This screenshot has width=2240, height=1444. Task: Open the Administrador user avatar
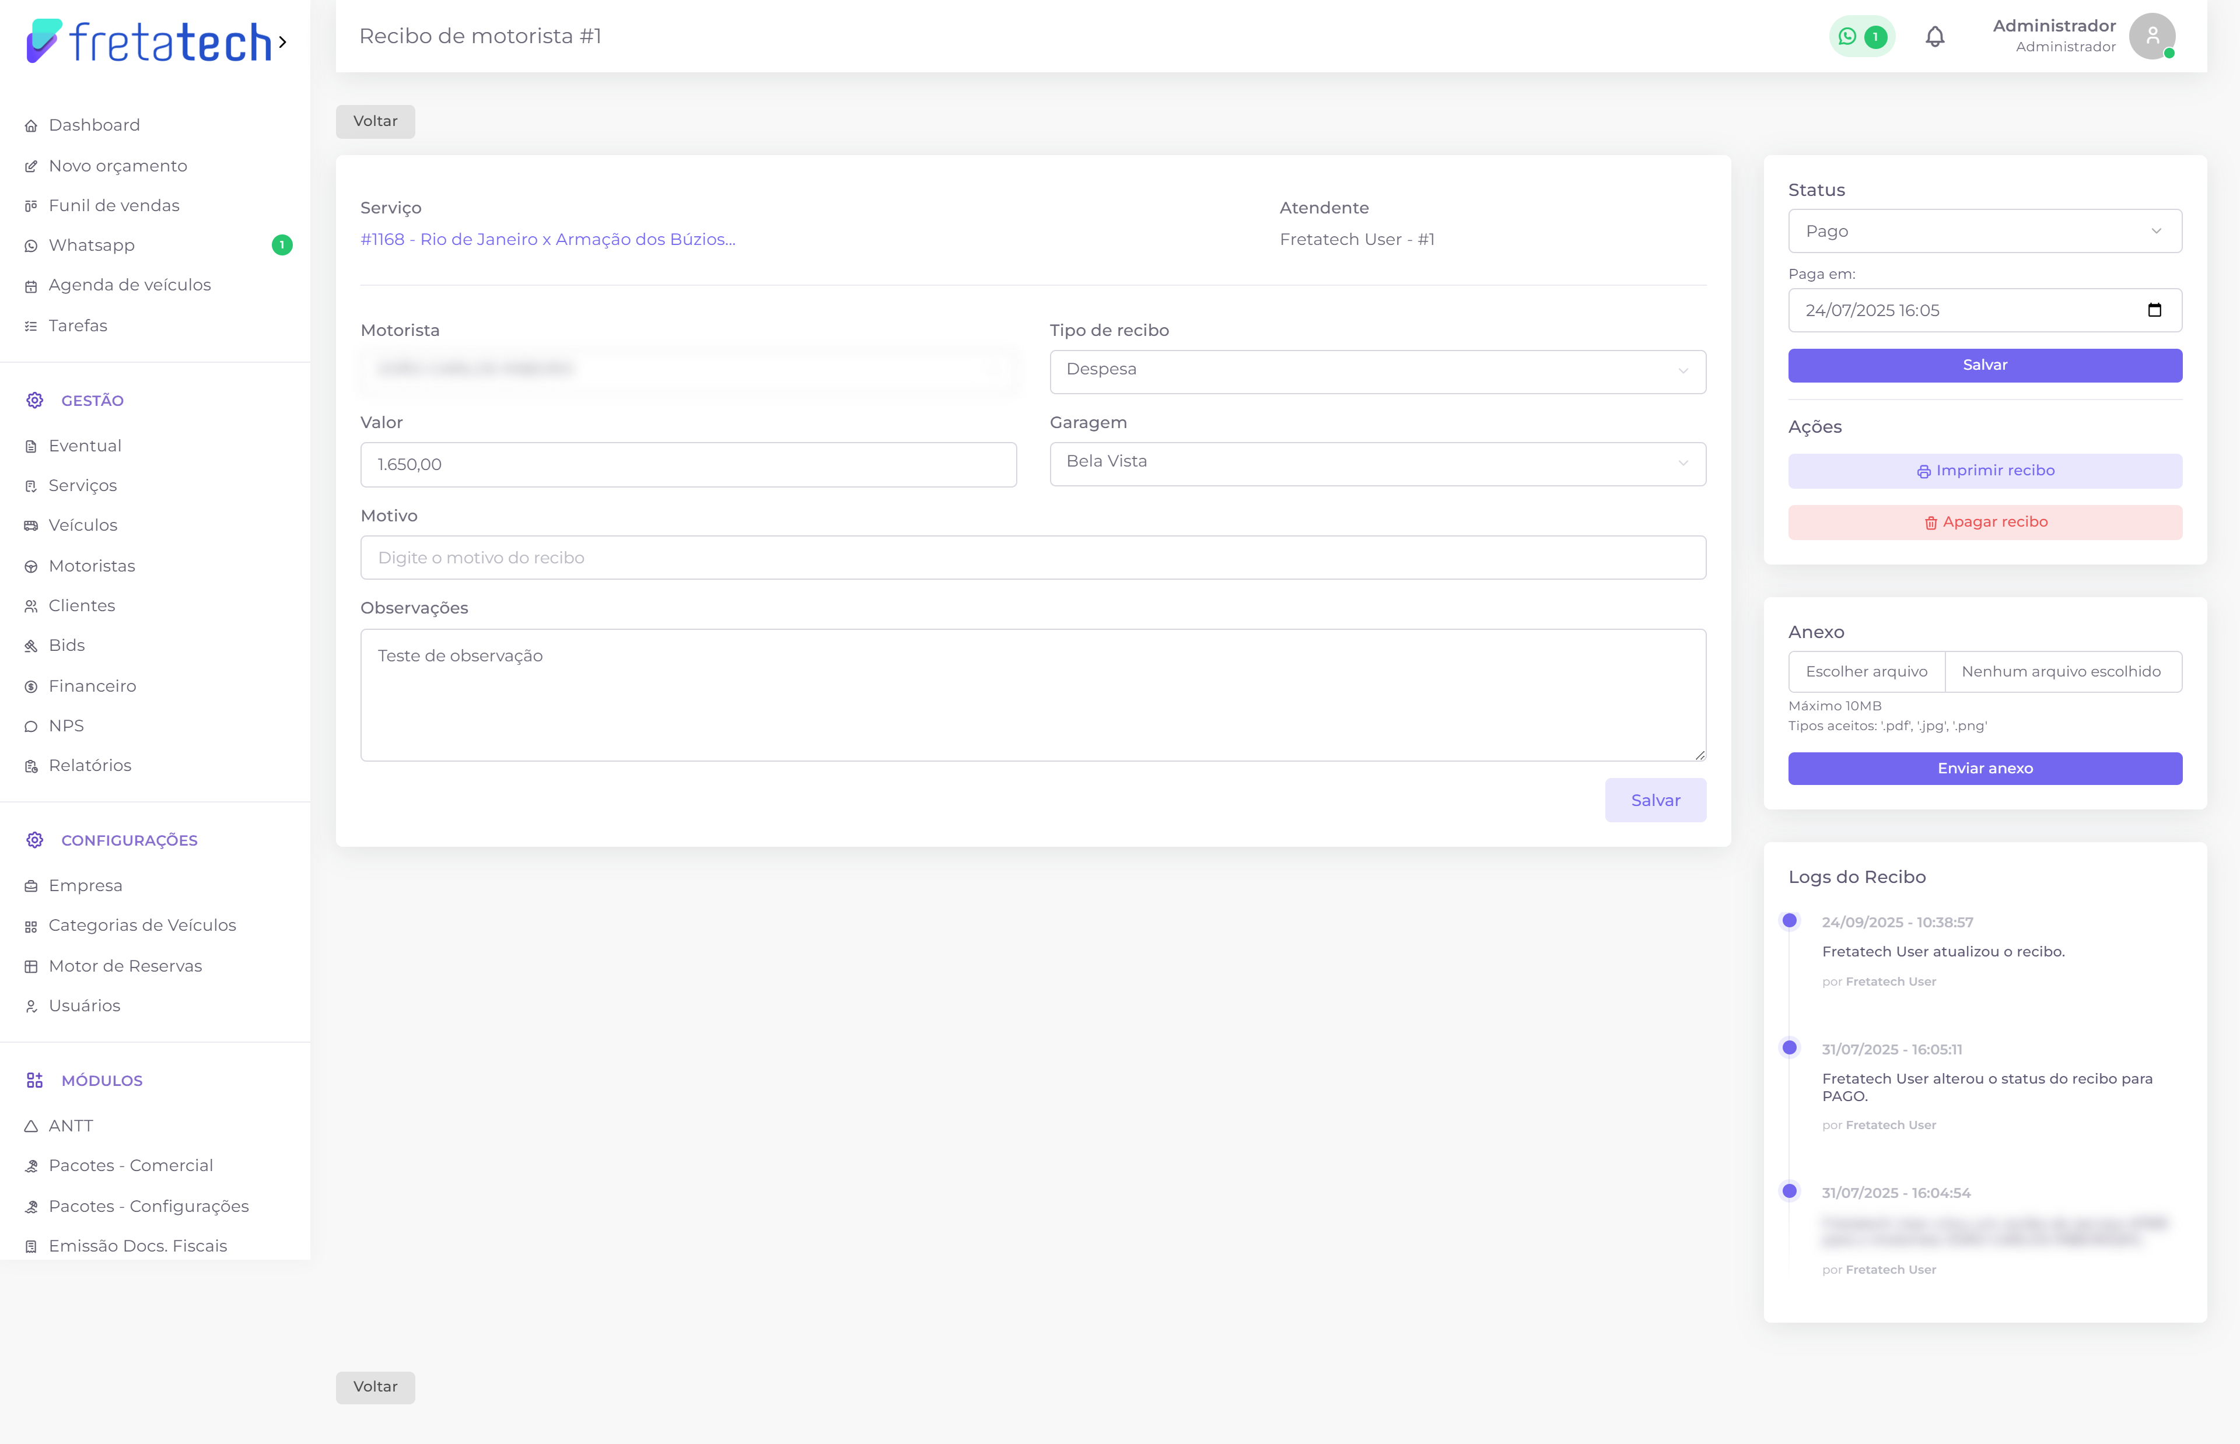click(2152, 37)
